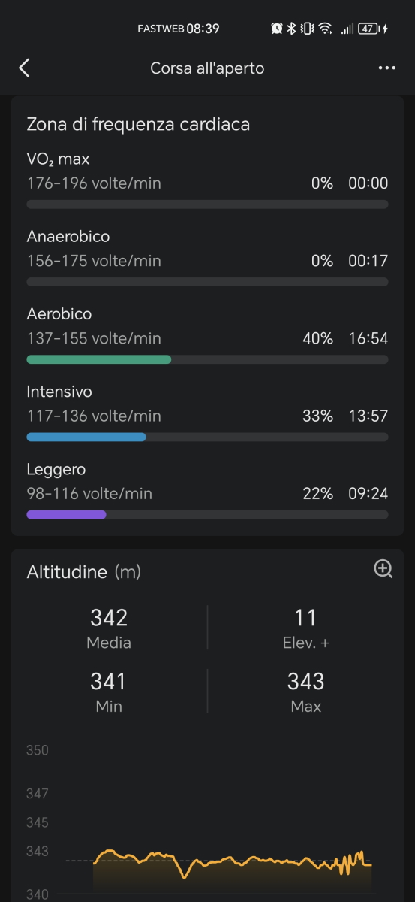Tap the altitude chart zoom magnifier icon

point(383,569)
